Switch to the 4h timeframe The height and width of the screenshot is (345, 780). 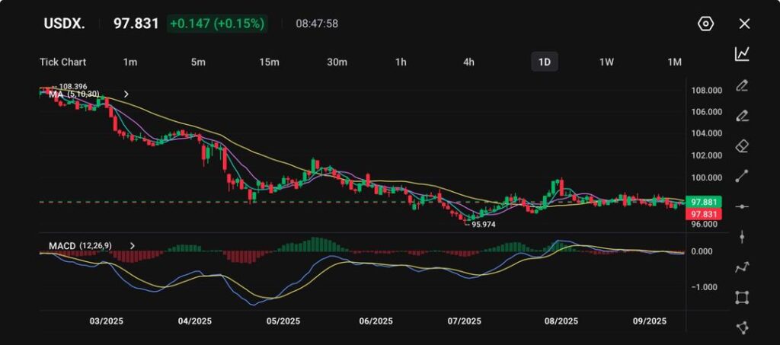[x=469, y=62]
